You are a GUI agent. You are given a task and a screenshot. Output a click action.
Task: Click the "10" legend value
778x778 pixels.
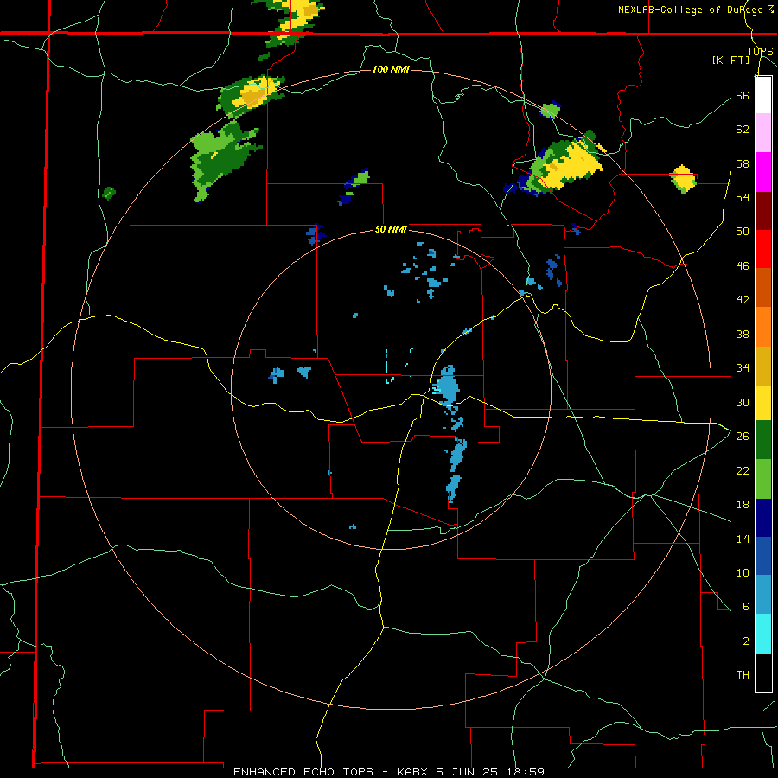click(743, 572)
